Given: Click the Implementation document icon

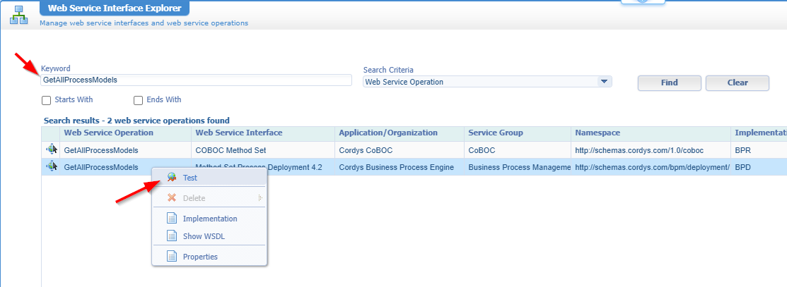Looking at the screenshot, I should 171,219.
